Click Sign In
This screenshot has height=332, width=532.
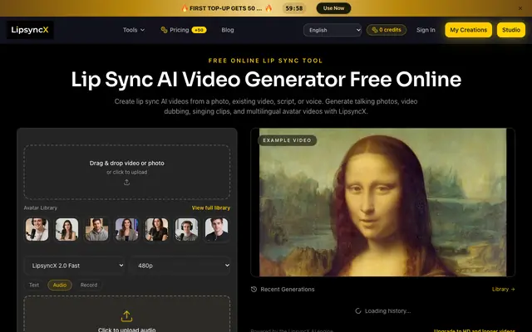click(x=426, y=30)
